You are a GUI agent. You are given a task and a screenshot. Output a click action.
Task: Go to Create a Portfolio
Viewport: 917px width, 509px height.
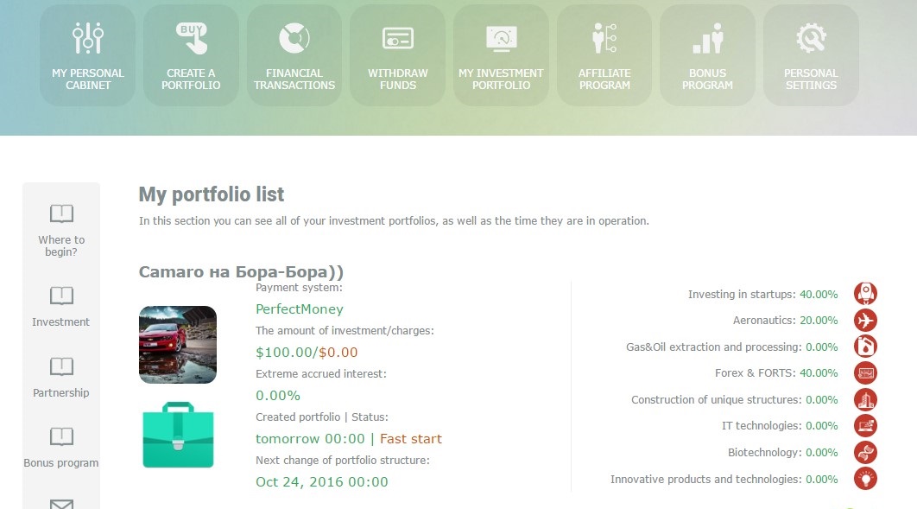click(x=191, y=55)
